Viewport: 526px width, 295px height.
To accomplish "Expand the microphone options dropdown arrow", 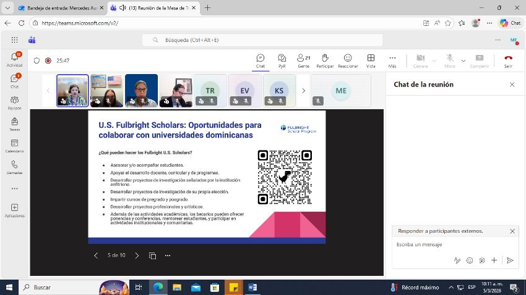I will pyautogui.click(x=463, y=60).
